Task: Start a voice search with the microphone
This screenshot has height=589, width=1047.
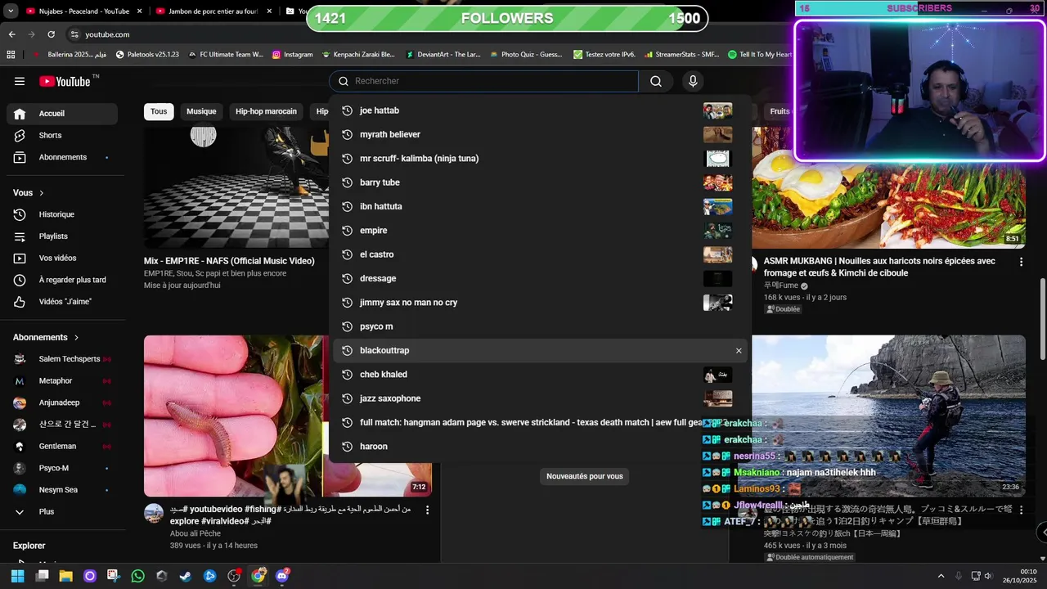Action: tap(693, 81)
